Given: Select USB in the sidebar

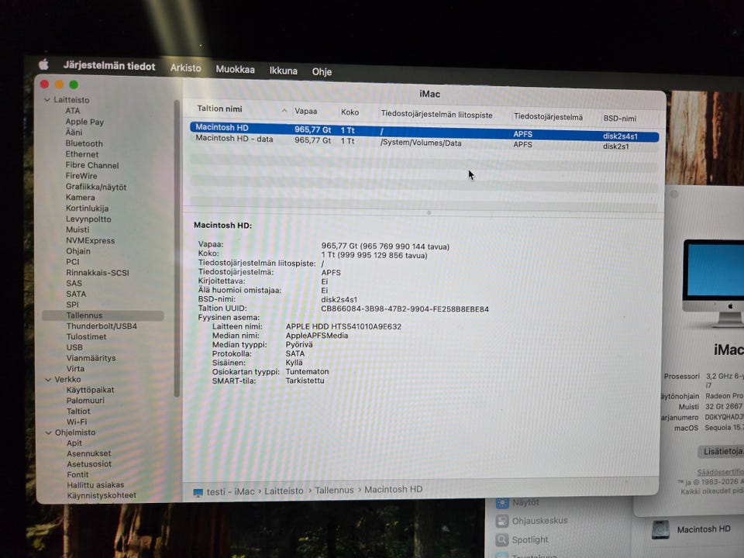Looking at the screenshot, I should point(74,348).
